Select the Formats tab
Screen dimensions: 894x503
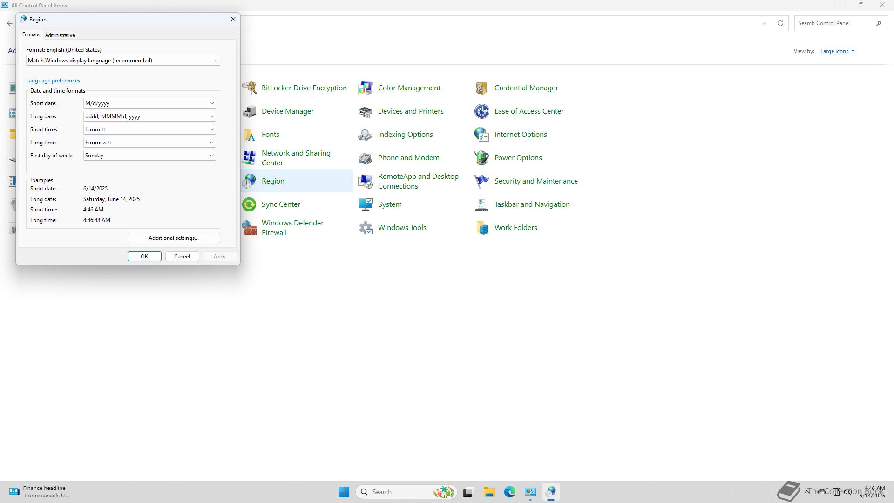[x=31, y=35]
